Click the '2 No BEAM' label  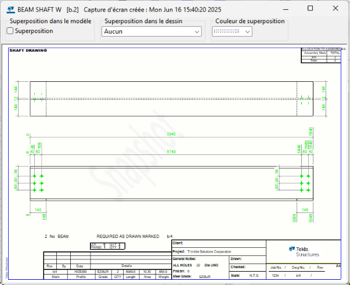click(57, 236)
